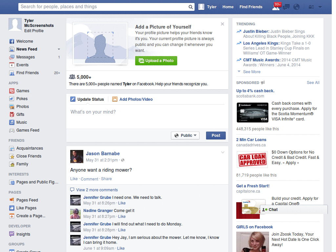Open Tyler profile link in top bar
This screenshot has width=336, height=252.
(x=207, y=7)
